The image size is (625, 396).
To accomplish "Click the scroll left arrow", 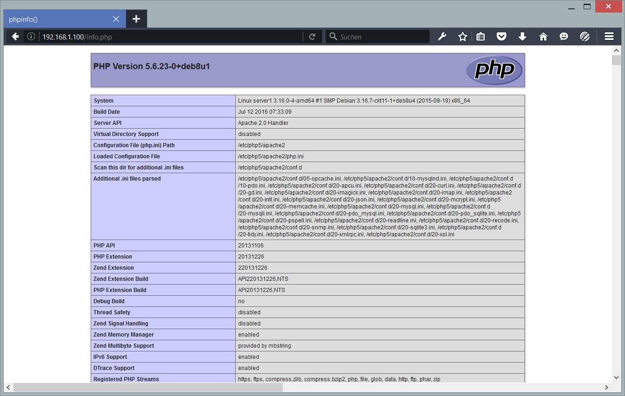I will [8, 387].
